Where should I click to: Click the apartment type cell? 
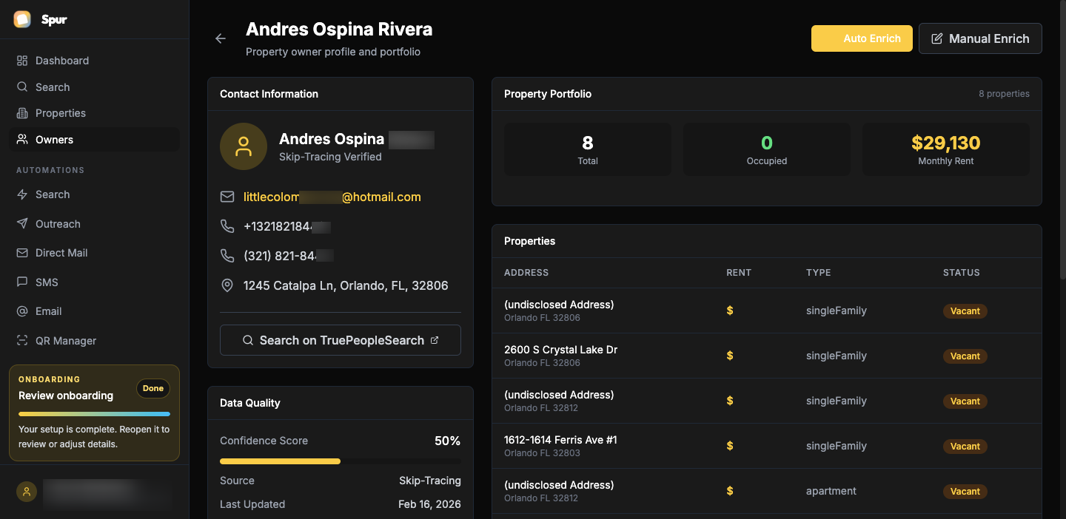[831, 491]
